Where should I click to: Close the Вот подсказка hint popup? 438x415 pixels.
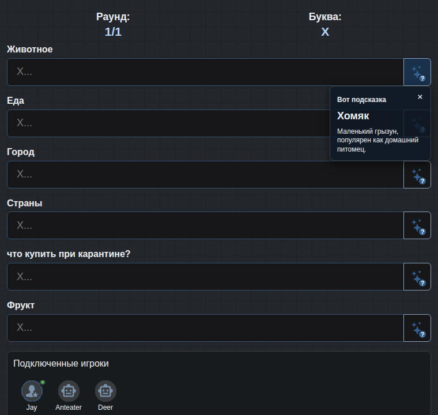coord(420,97)
